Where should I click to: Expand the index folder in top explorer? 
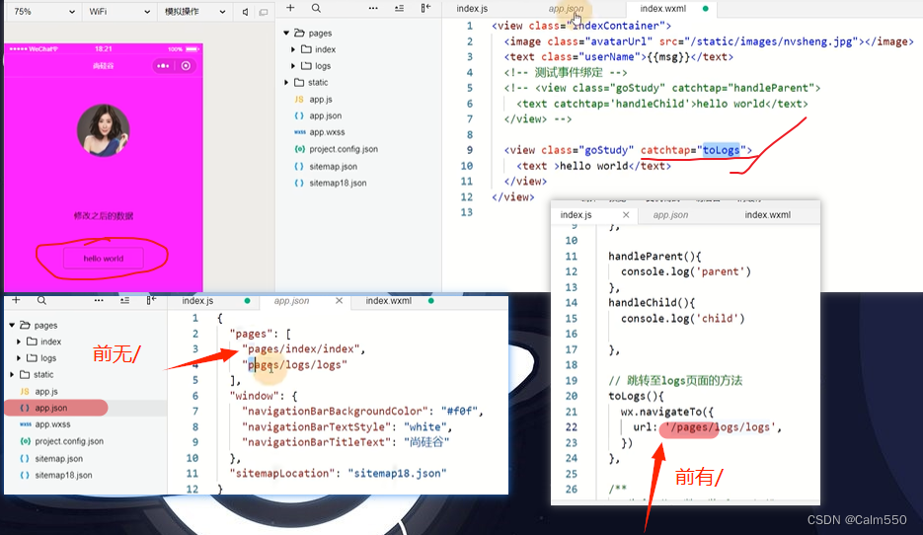(x=293, y=49)
